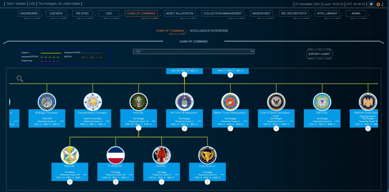This screenshot has width=389, height=192.
Task: Open Strategic Command card options menu
Action: (x=62, y=121)
